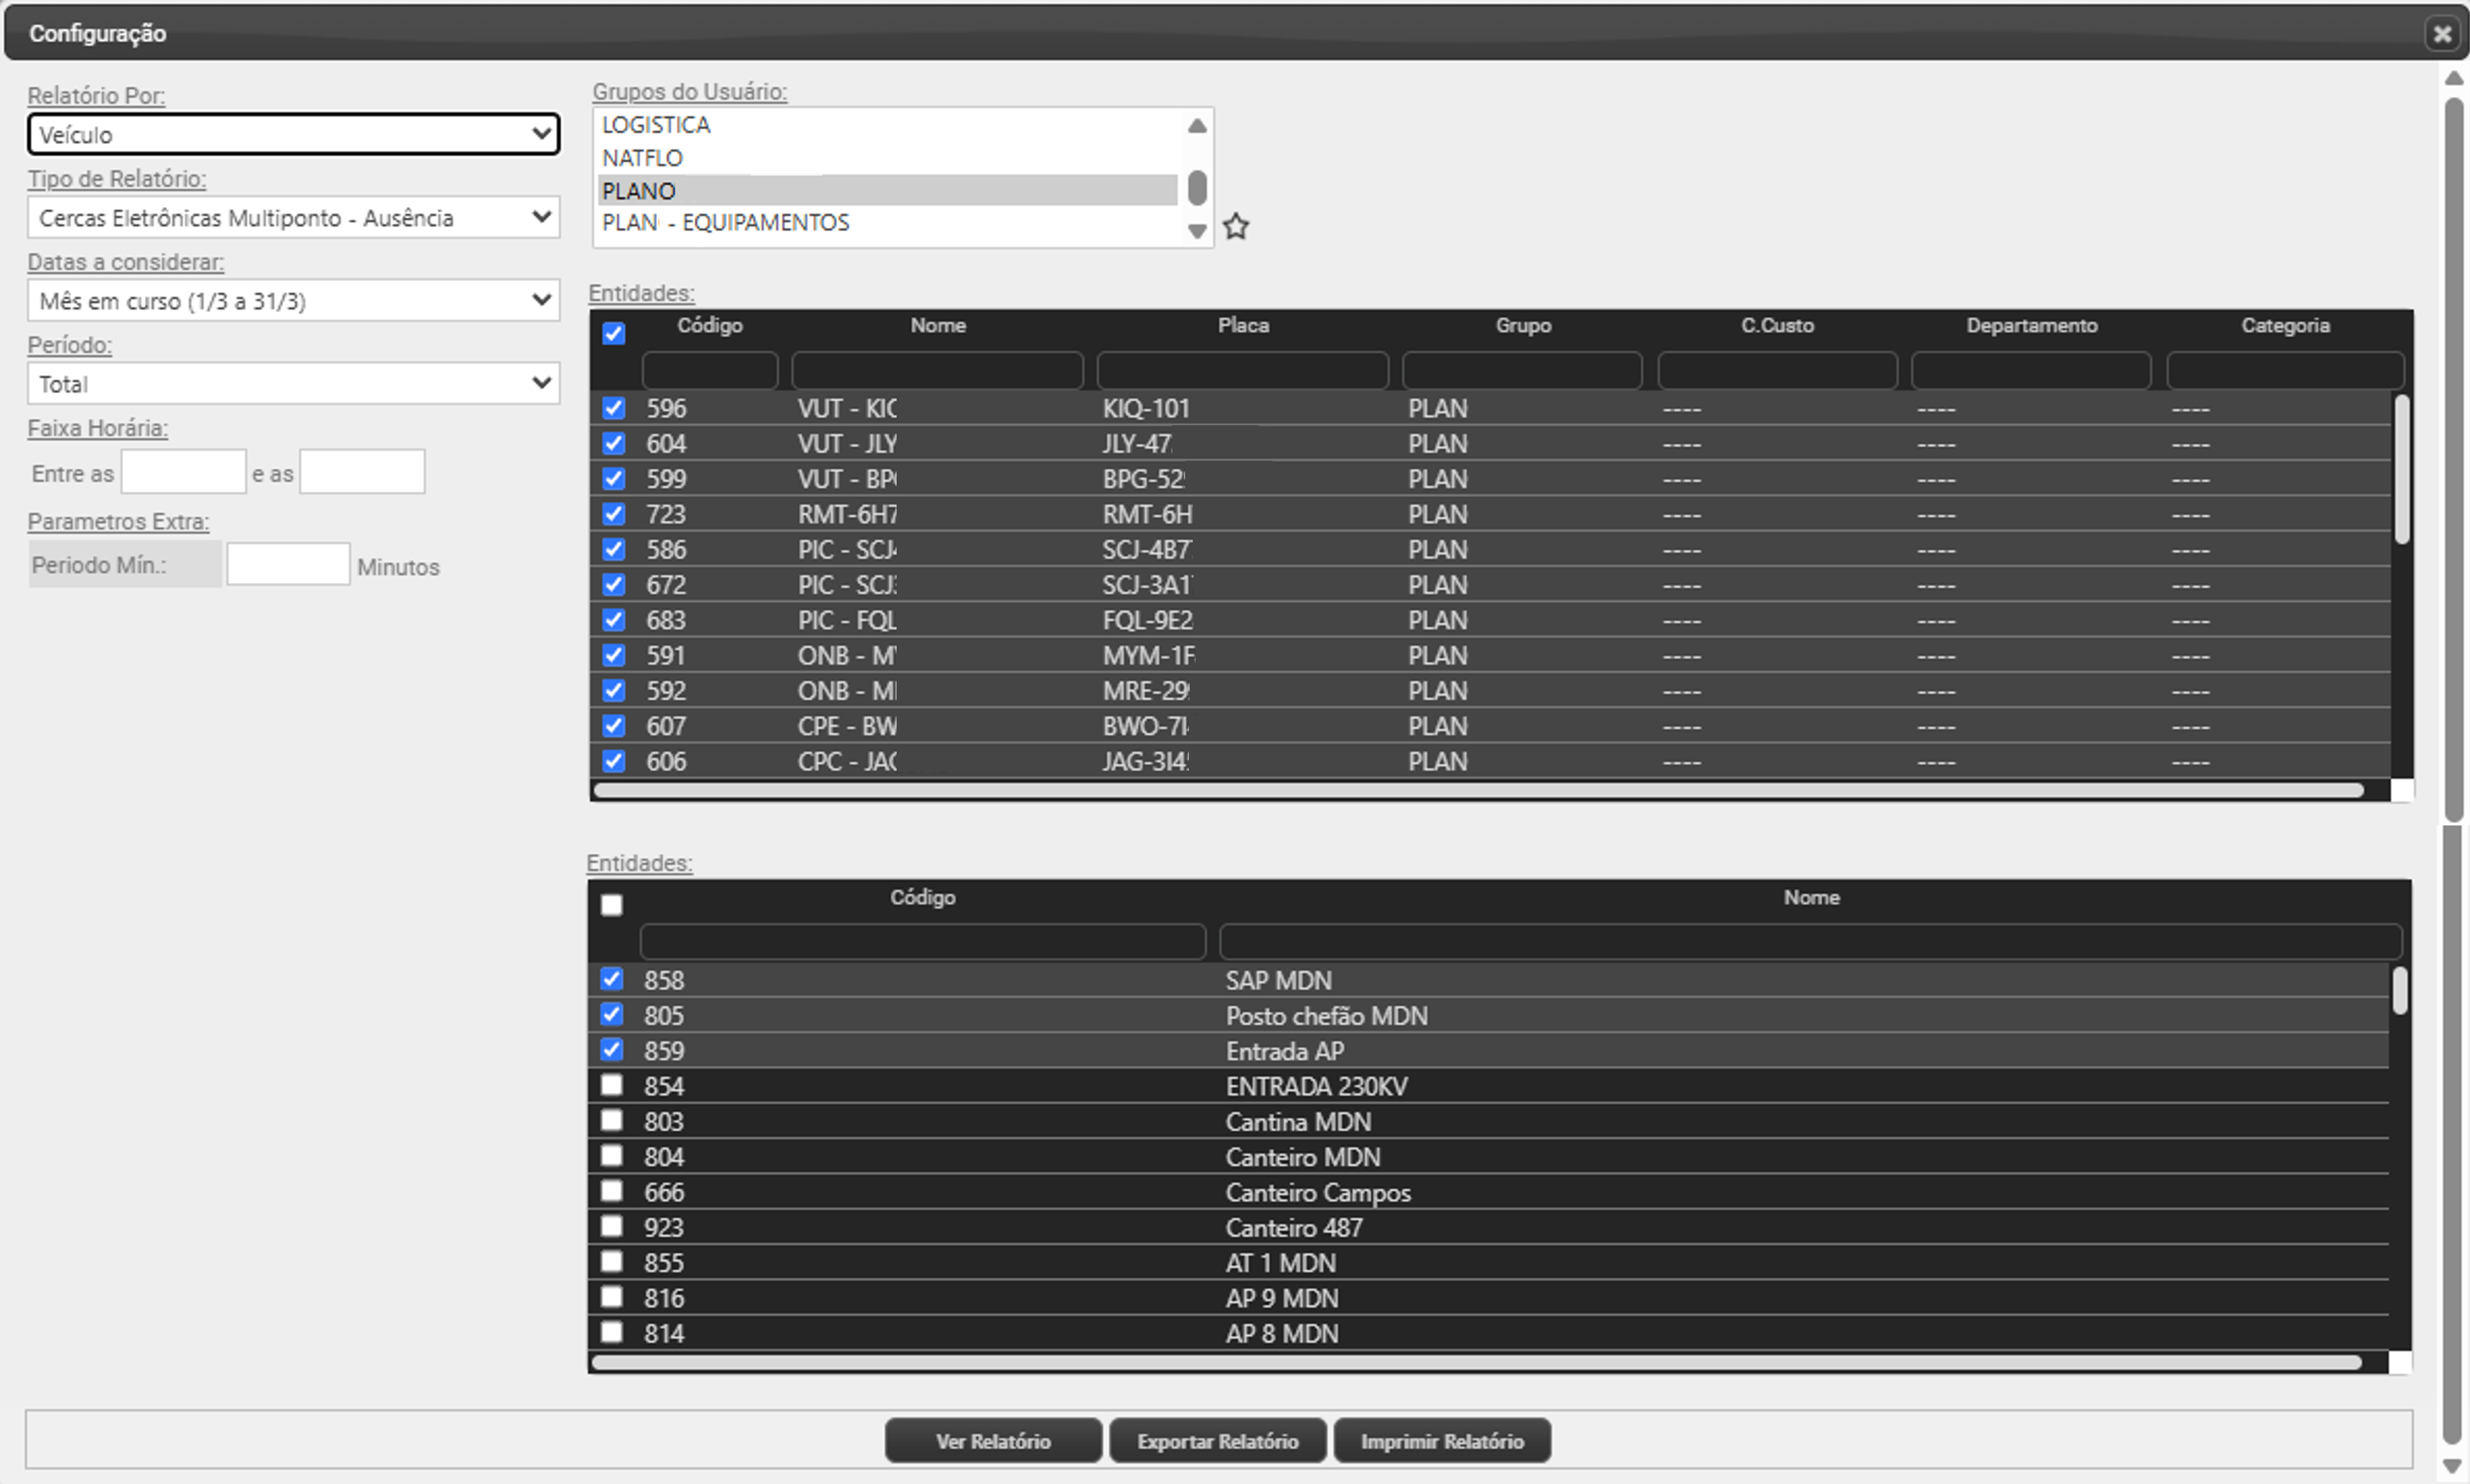Select NATFLO in user groups list
Screen dimensions: 2470x1484
[x=888, y=158]
